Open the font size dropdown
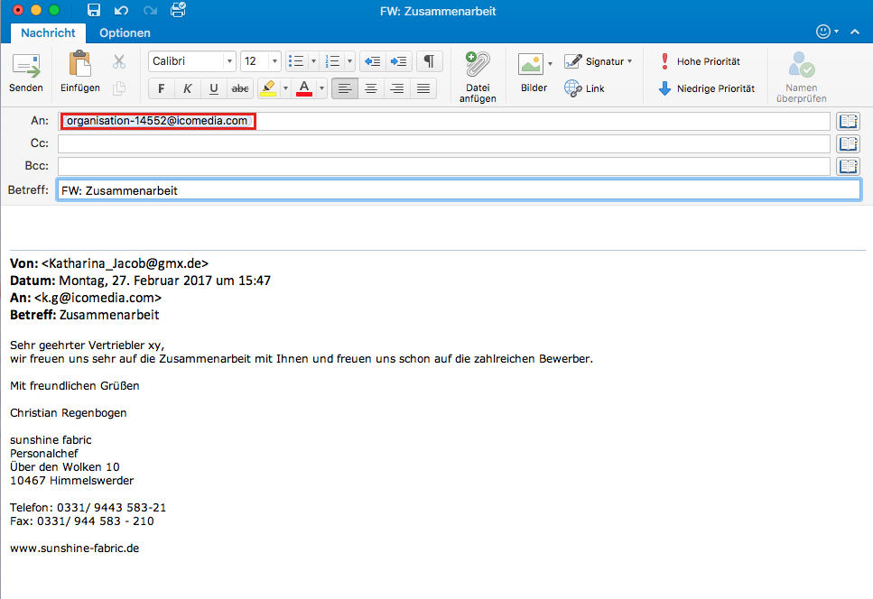Screen dimensions: 873x599 point(274,61)
